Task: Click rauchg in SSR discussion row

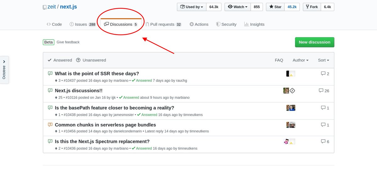Action: pos(181,81)
